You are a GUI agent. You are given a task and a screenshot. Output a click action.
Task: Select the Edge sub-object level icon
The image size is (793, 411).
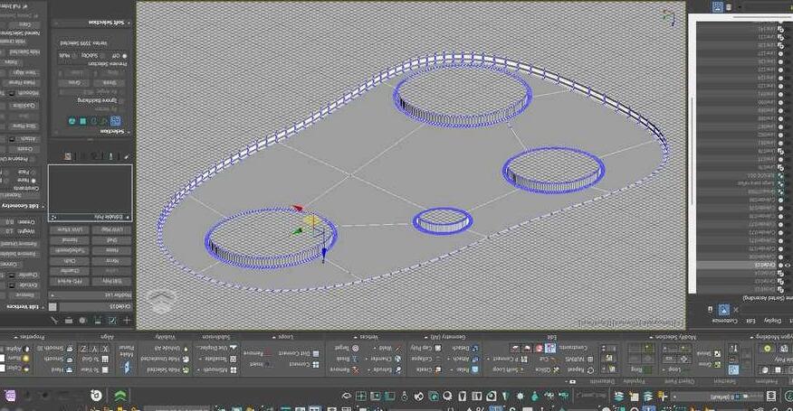pyautogui.click(x=104, y=121)
